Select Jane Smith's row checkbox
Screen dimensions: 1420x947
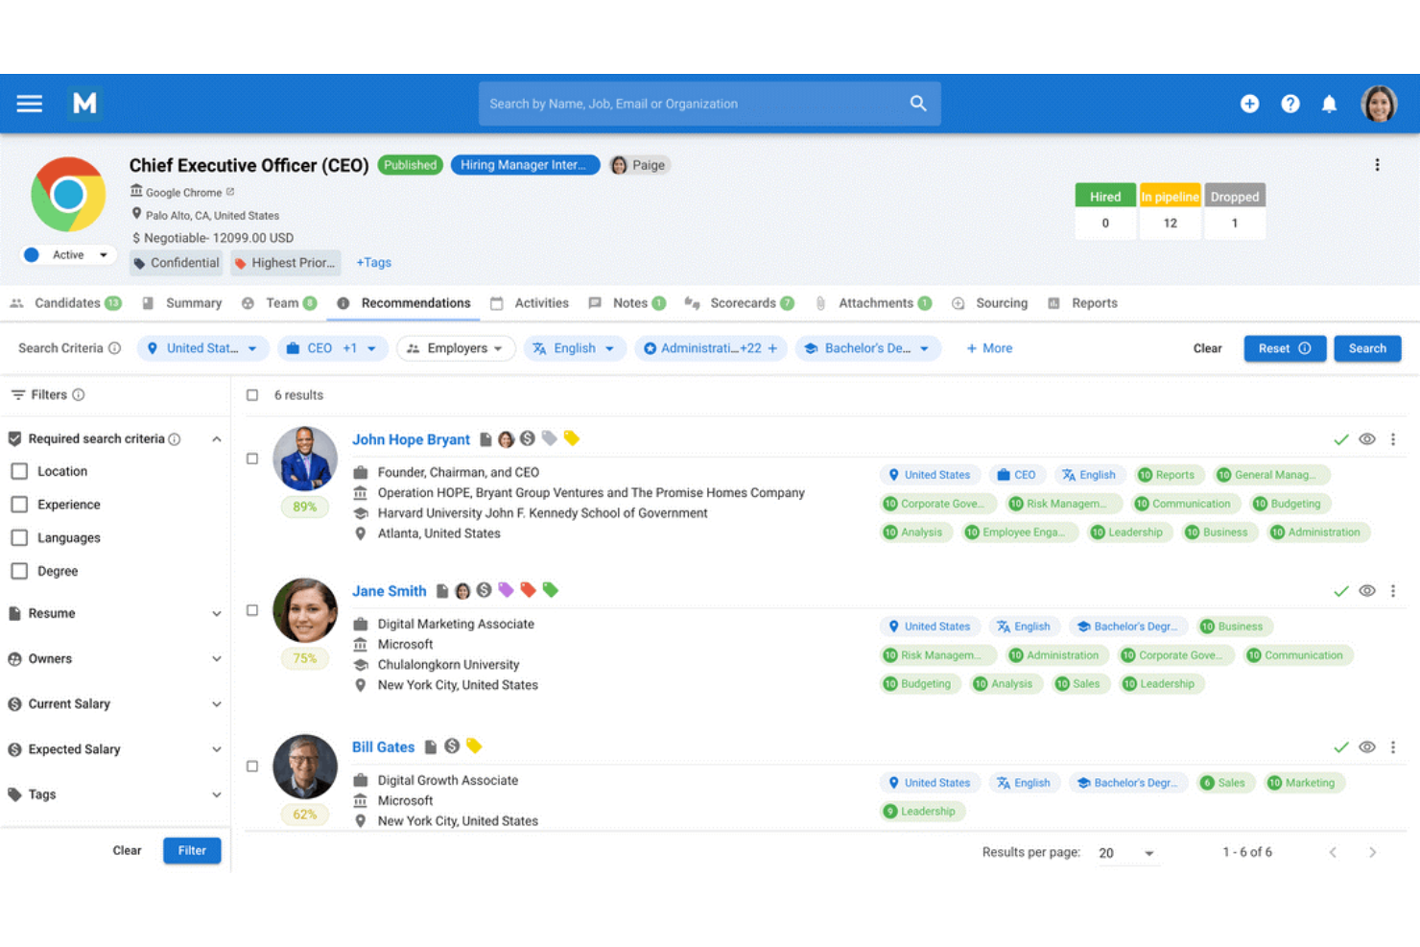click(x=252, y=610)
